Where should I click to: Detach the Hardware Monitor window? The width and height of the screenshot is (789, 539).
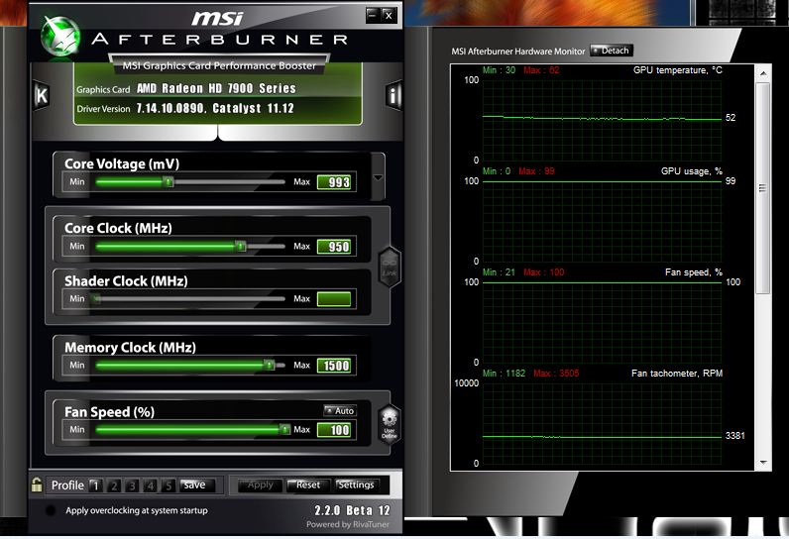tap(612, 51)
